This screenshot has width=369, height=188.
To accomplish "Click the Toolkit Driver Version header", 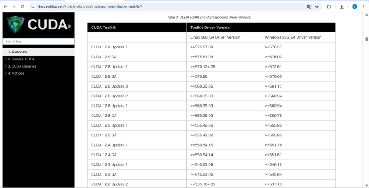I will coord(261,28).
